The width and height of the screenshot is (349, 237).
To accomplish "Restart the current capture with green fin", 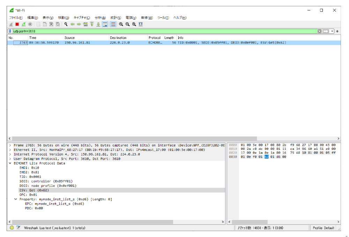I will pos(24,24).
